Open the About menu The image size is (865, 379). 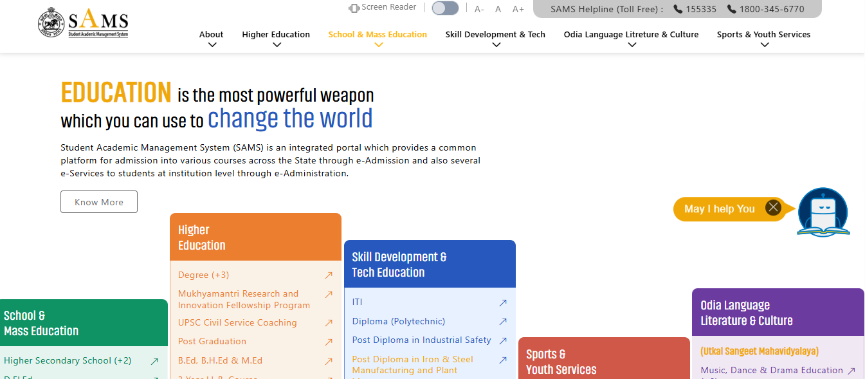pos(212,35)
